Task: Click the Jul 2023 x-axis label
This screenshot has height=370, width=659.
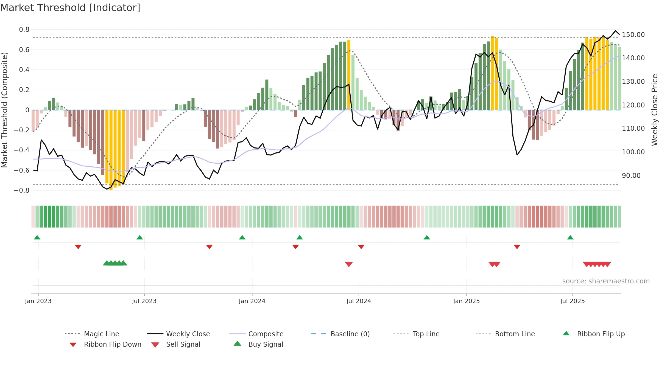Action: [x=144, y=301]
